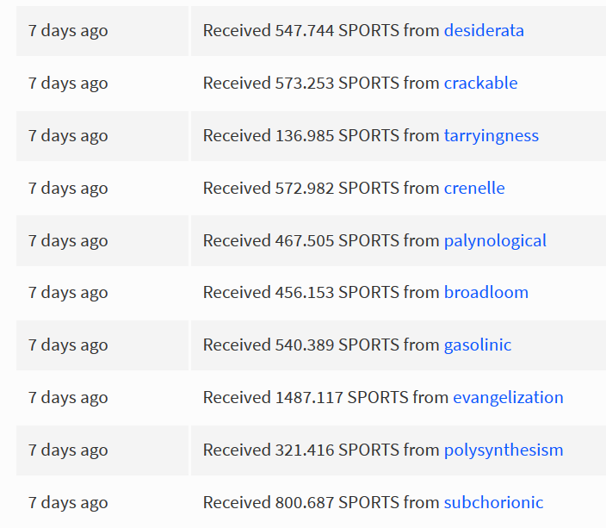Click the timestamp beside the gasolinic transfer

[x=68, y=345]
